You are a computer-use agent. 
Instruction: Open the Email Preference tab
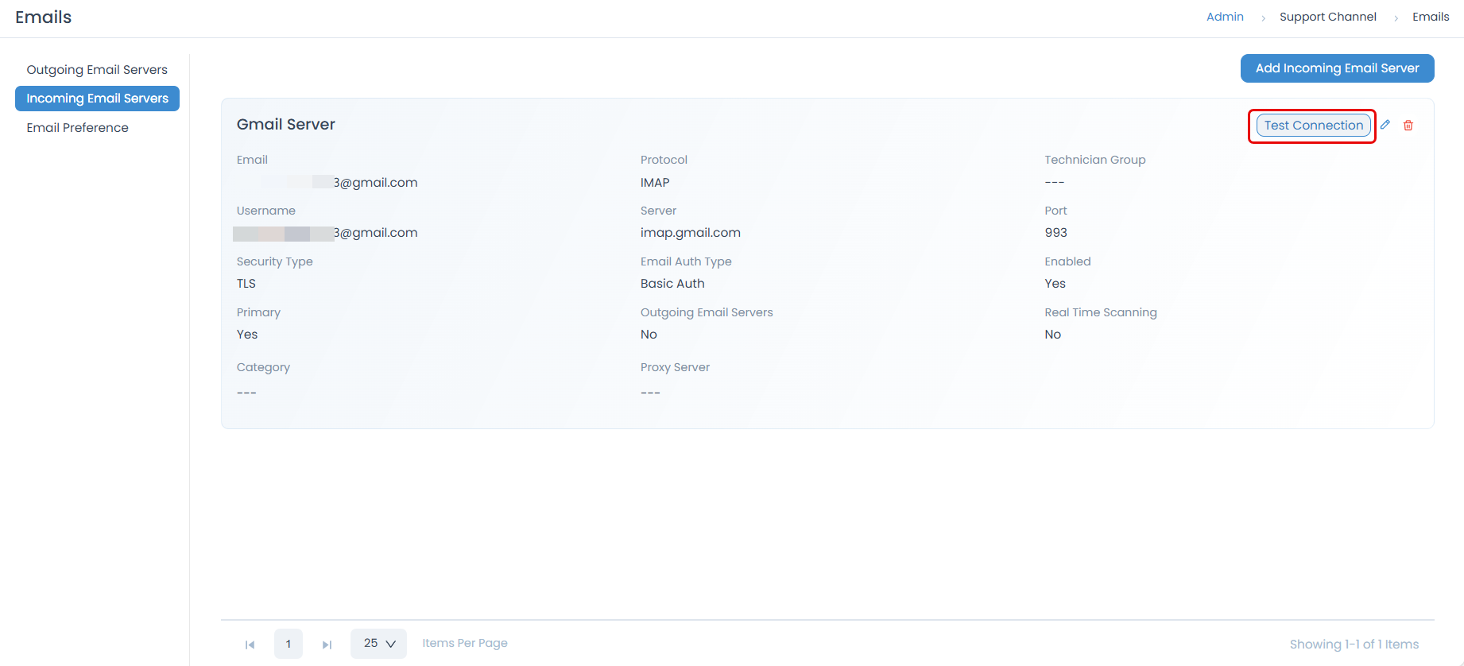(x=77, y=128)
